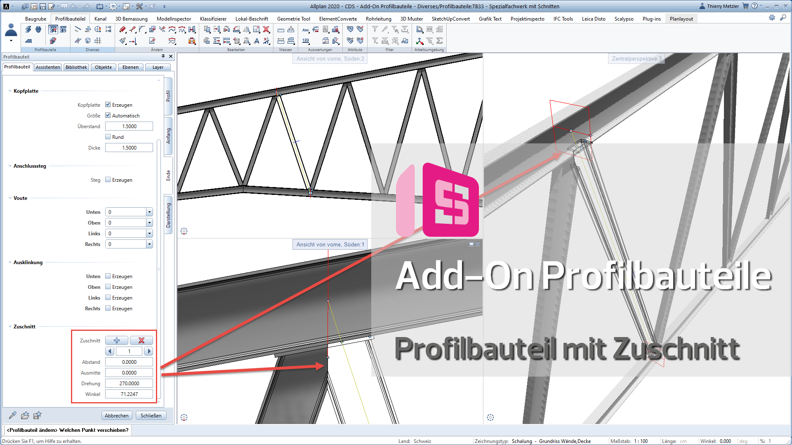Click the Schließen button
The image size is (792, 445).
pos(151,415)
